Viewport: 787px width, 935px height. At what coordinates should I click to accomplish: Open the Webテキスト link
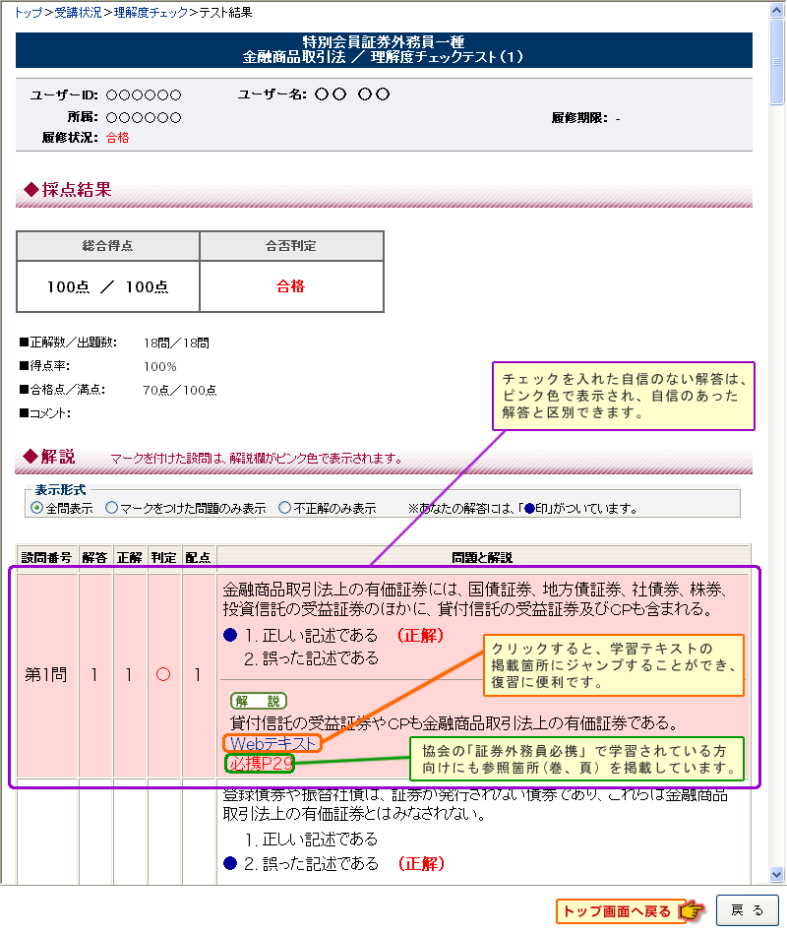tap(274, 743)
